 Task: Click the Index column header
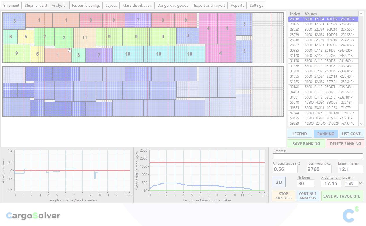pos(295,14)
